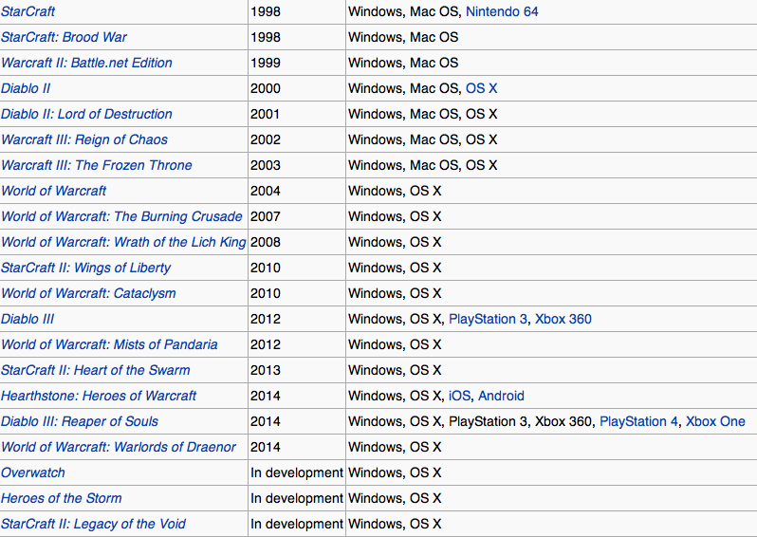Screen dimensions: 757x537
Task: Select year 2004 cell
Action: (x=266, y=191)
